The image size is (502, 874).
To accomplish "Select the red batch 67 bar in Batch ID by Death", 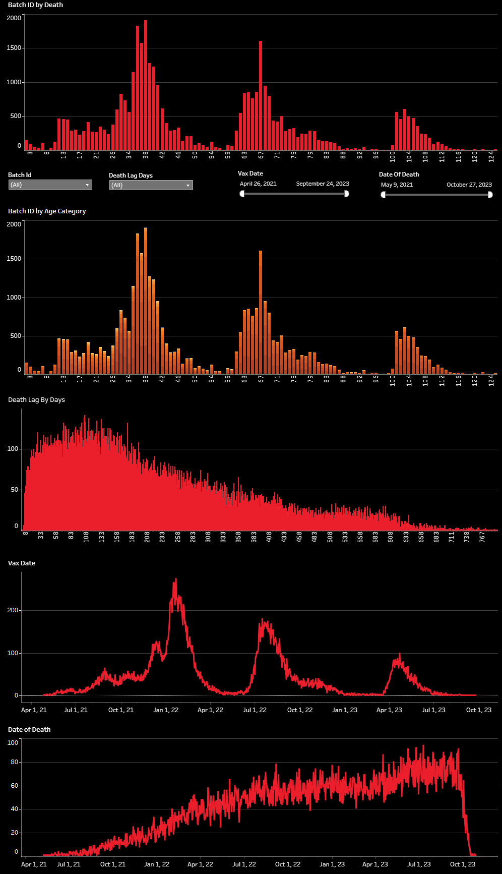I will (261, 95).
